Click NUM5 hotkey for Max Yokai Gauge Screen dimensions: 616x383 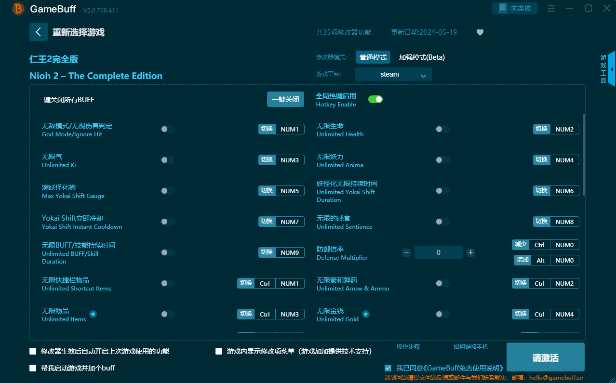[x=290, y=191]
